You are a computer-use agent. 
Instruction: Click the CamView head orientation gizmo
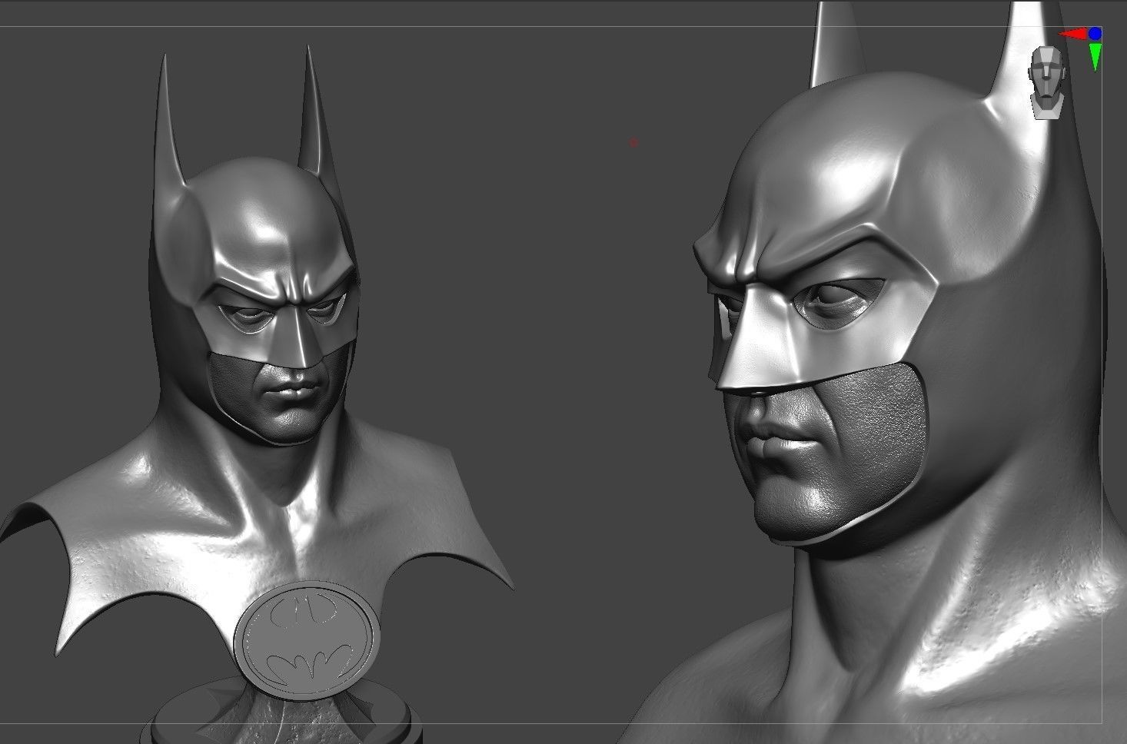click(x=1048, y=81)
